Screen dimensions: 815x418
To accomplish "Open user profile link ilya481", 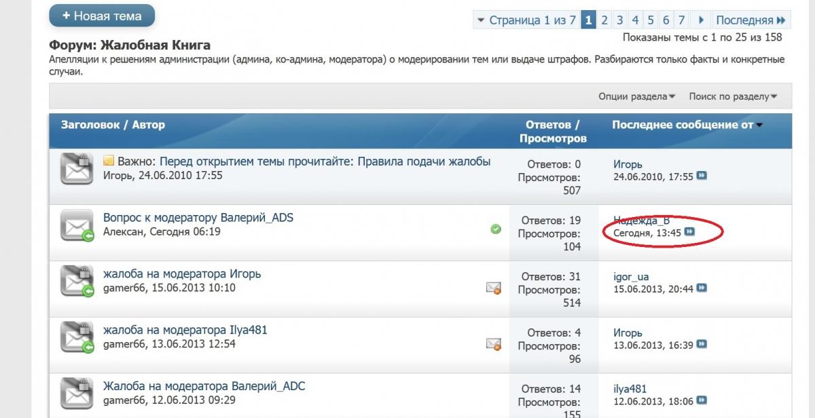I will point(630,389).
